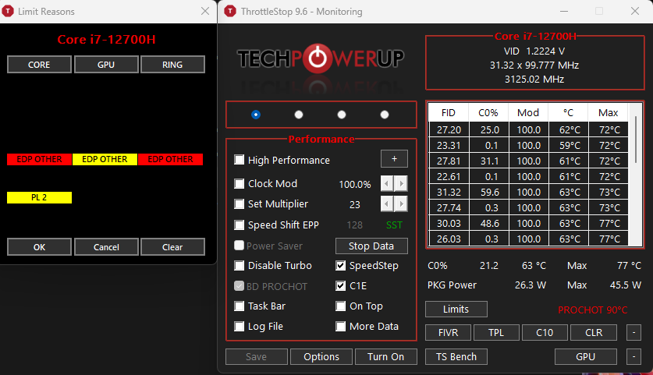Click the disabled Save button
This screenshot has width=653, height=375.
[x=256, y=357]
